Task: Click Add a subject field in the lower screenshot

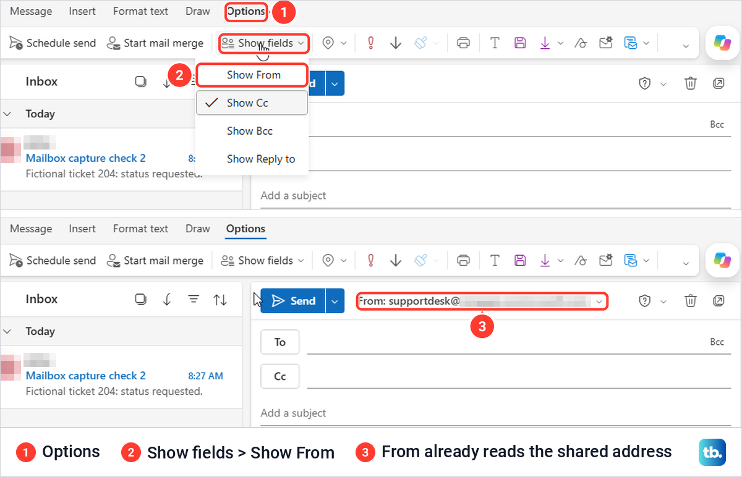Action: (x=495, y=413)
